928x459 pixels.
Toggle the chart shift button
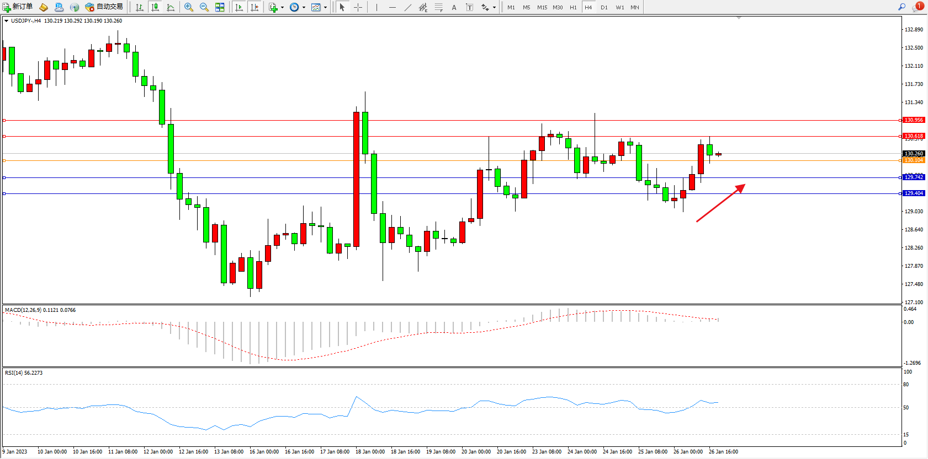point(254,7)
